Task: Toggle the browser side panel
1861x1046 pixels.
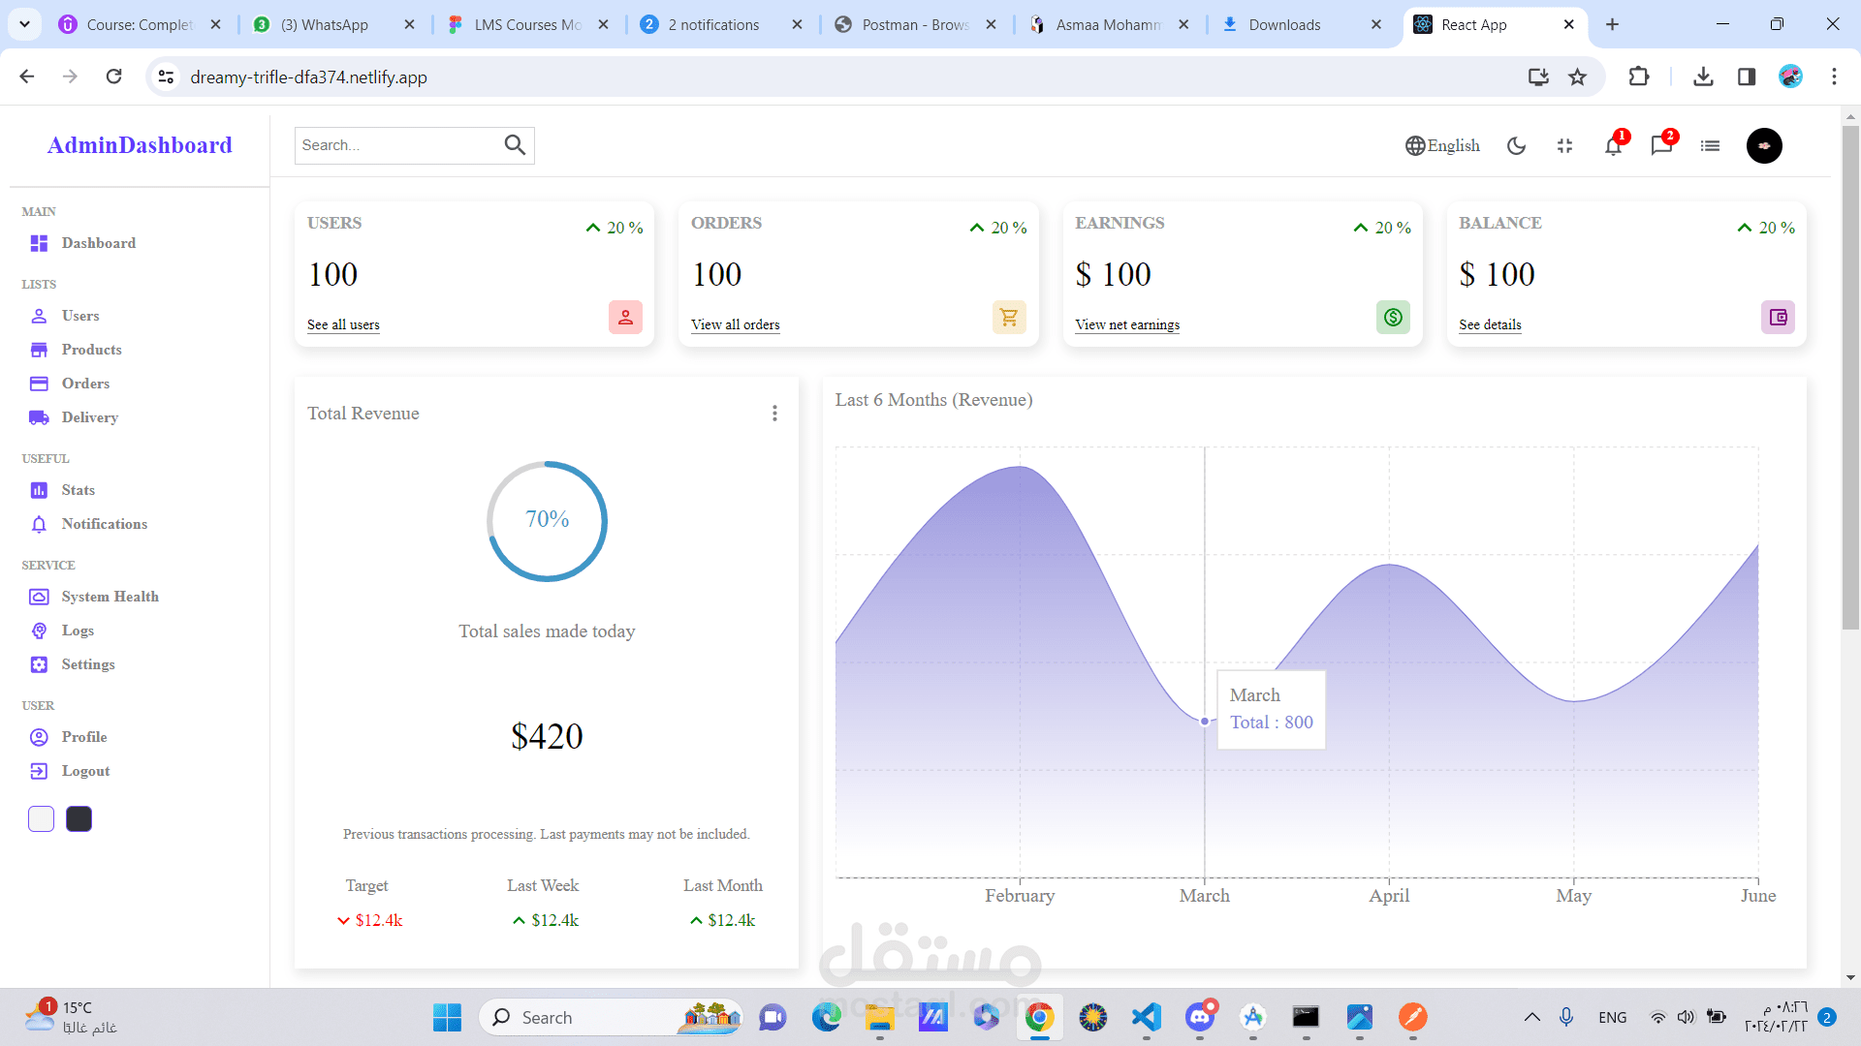Action: (1747, 77)
